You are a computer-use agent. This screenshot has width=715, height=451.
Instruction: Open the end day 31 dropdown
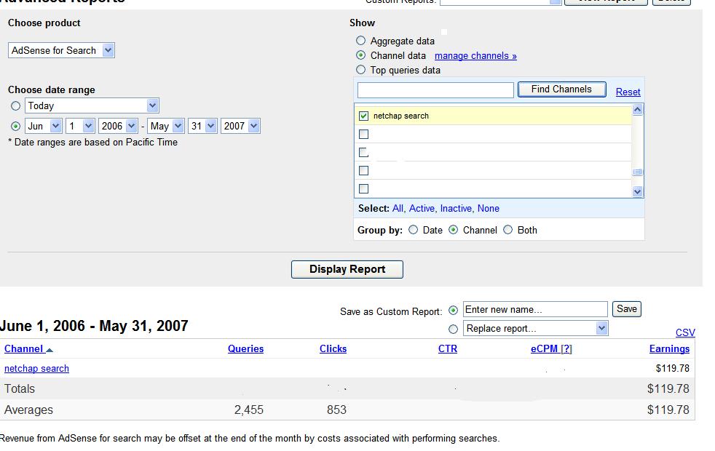202,126
